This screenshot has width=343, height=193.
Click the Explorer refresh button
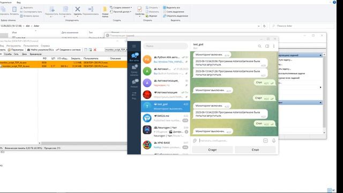coord(264,26)
